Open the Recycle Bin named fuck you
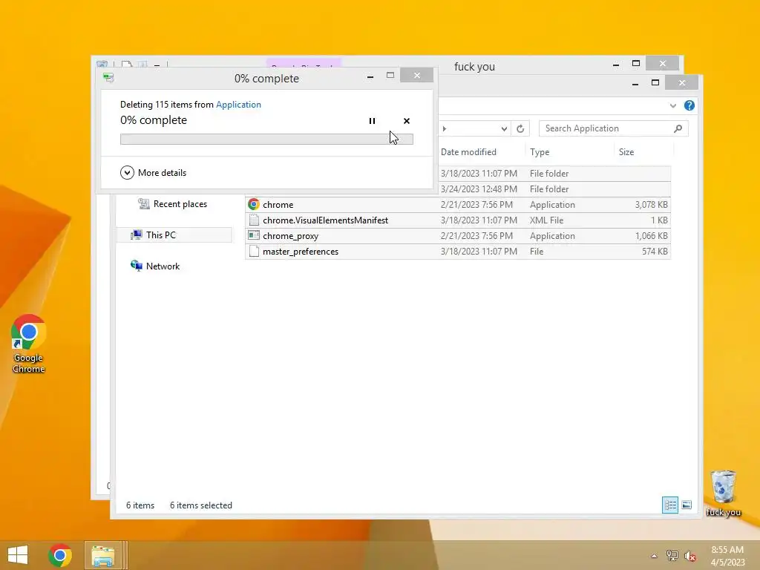 point(723,494)
